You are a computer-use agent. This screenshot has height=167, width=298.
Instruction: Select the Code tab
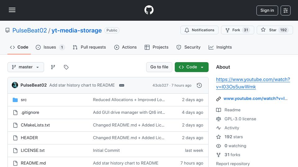[x=19, y=47]
